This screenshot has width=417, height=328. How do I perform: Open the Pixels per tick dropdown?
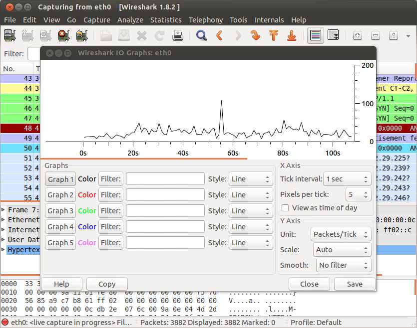click(358, 194)
